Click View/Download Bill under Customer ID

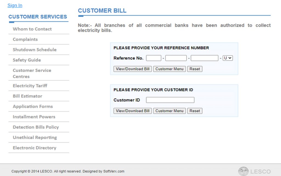[x=133, y=111]
